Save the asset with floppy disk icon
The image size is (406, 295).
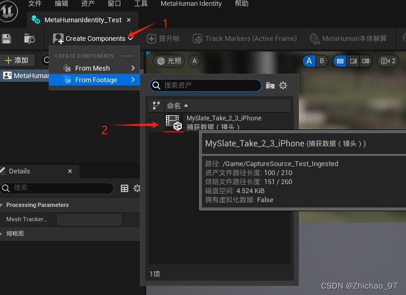point(6,39)
